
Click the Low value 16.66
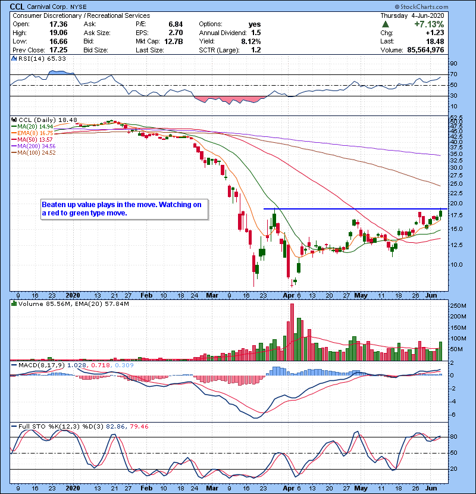click(58, 41)
